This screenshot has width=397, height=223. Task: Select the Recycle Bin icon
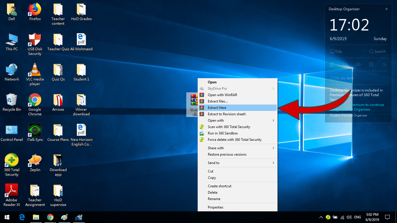tap(12, 103)
